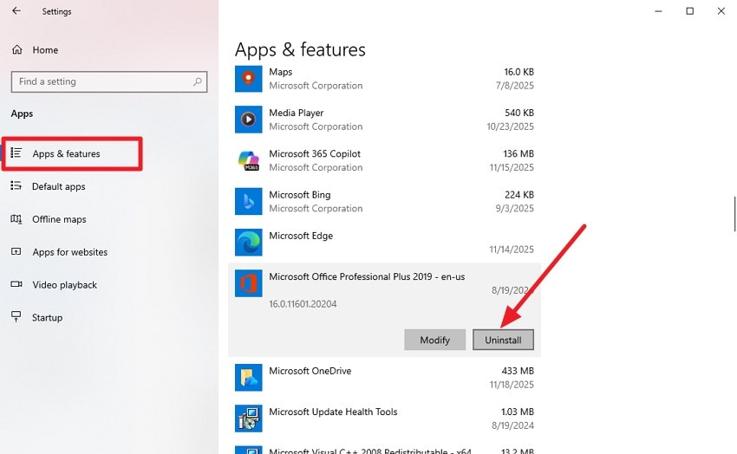This screenshot has width=737, height=454.
Task: Click the apps list vertical scrollbar thumb
Action: click(x=734, y=214)
